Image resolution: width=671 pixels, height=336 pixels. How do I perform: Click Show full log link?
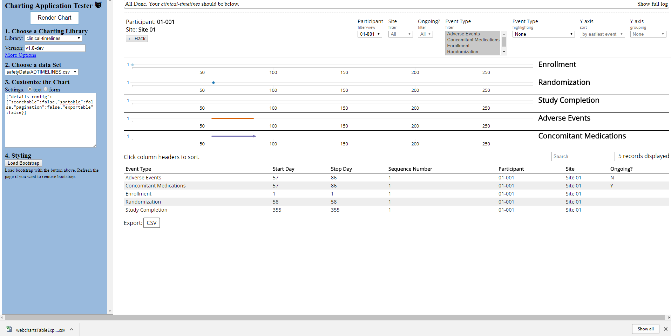pos(652,4)
